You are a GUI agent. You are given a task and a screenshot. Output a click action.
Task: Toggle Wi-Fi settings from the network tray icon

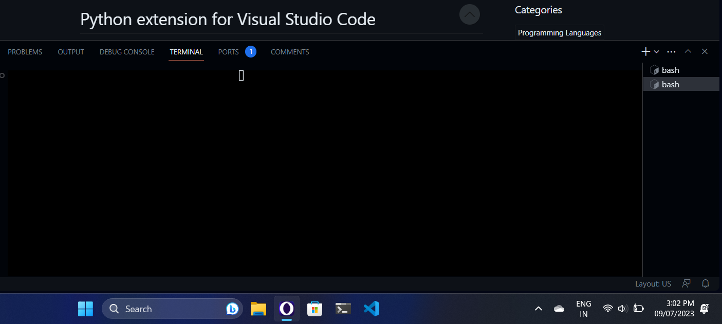[x=607, y=309]
